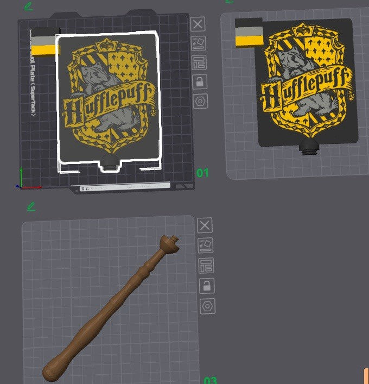
Task: Auto orient objects on plate 03
Action: [x=206, y=245]
